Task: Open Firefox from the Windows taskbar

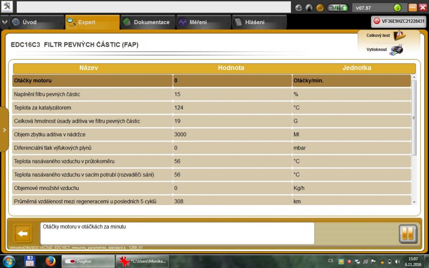Action: coord(51,261)
